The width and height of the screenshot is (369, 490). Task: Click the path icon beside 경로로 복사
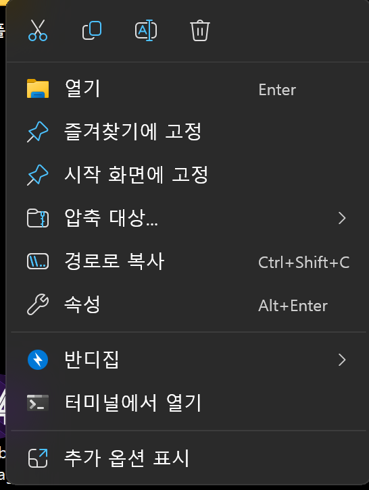[38, 262]
